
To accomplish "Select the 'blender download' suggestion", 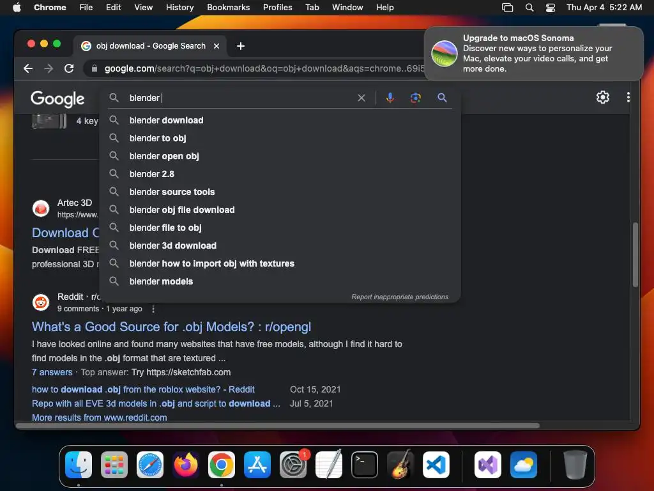I will point(280,120).
